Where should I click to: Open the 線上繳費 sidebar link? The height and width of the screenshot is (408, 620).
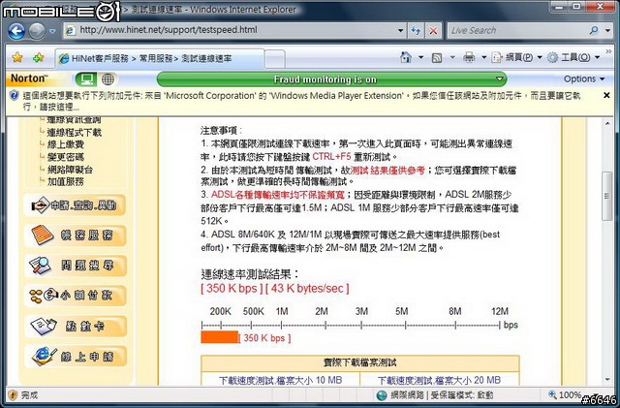point(66,144)
